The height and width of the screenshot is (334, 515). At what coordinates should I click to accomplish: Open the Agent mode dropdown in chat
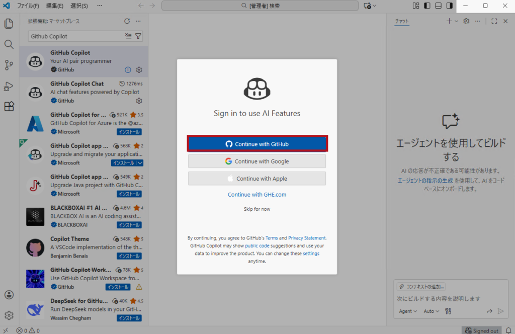[x=407, y=311]
